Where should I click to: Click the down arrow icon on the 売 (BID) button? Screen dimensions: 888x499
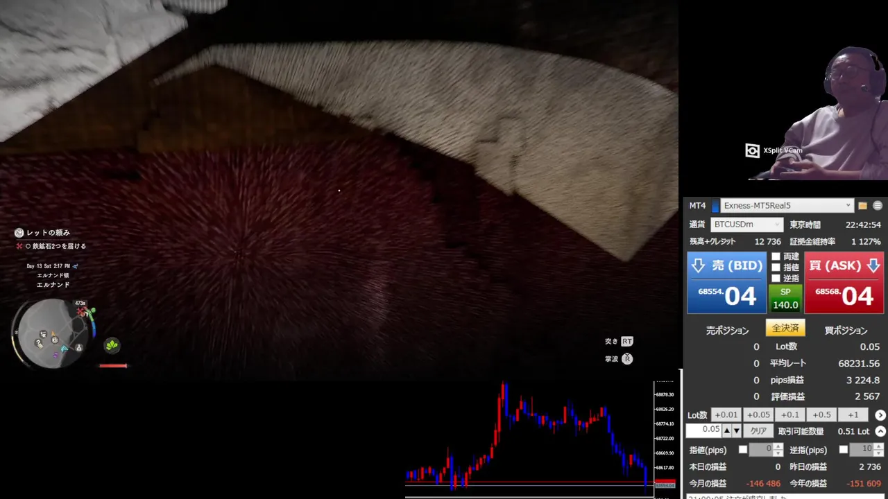[699, 265]
